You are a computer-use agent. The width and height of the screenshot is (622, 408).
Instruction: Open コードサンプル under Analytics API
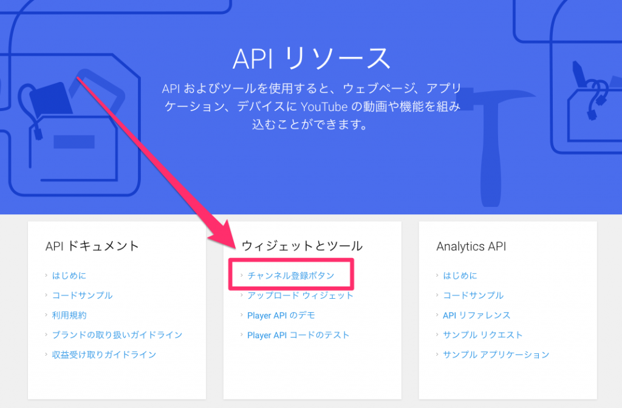coord(473,296)
